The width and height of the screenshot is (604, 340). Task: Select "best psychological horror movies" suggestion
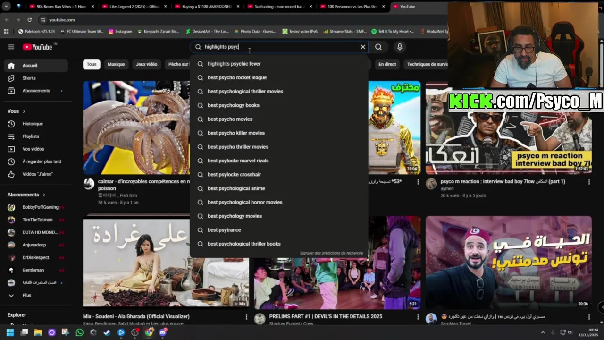click(279, 202)
